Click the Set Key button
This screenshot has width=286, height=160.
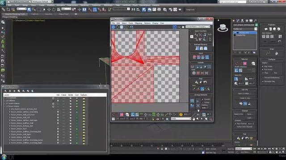tap(231, 152)
